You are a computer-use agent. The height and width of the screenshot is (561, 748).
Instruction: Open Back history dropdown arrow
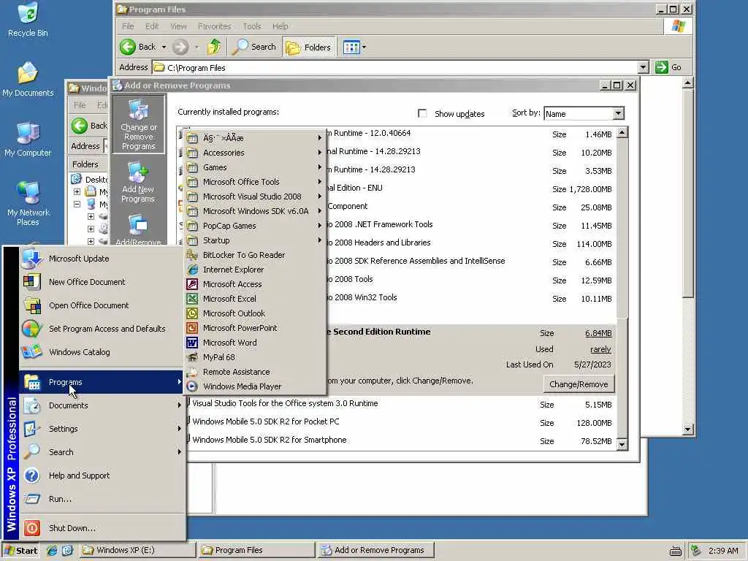[x=164, y=47]
